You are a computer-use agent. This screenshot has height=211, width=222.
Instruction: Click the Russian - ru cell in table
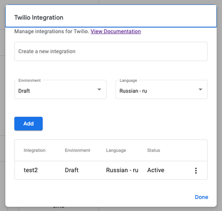(x=122, y=170)
